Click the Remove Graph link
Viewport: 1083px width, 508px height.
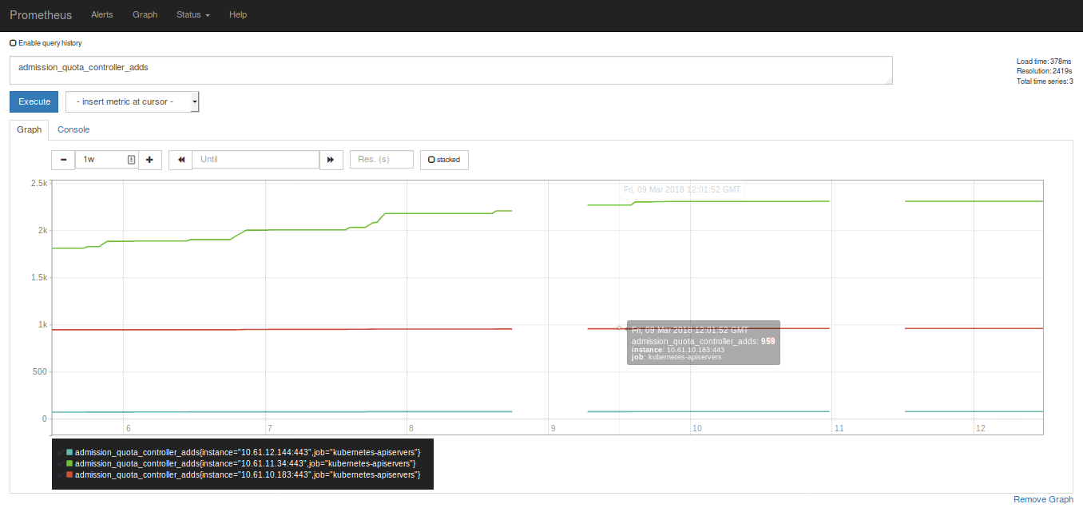tap(1043, 499)
